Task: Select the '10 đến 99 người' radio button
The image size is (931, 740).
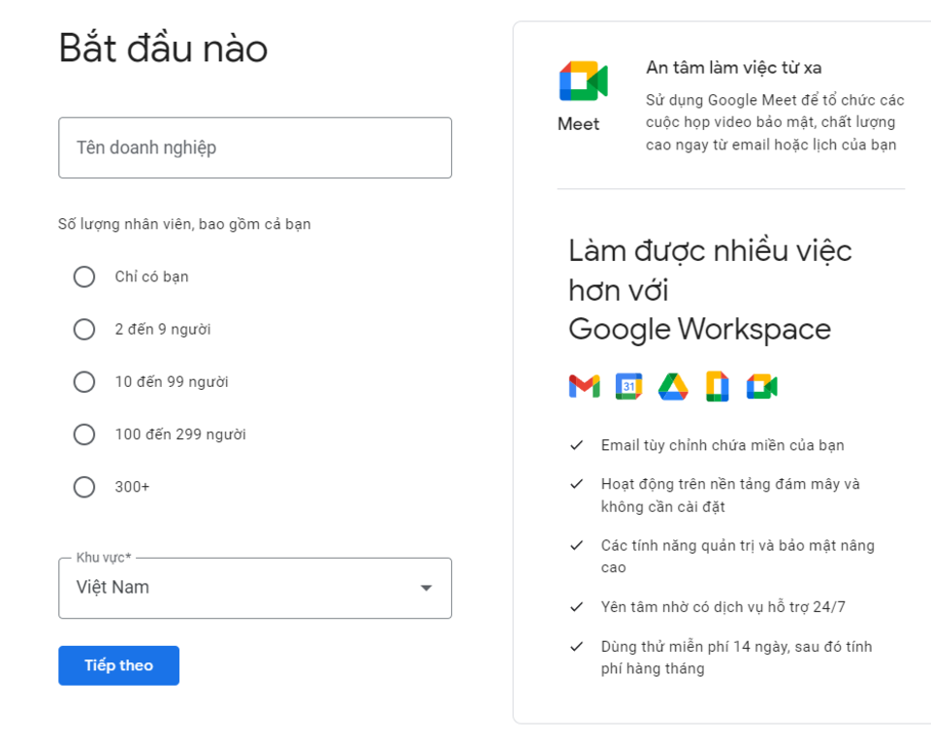Action: (x=84, y=382)
